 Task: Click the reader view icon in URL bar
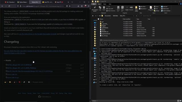pyautogui.click(x=67, y=6)
